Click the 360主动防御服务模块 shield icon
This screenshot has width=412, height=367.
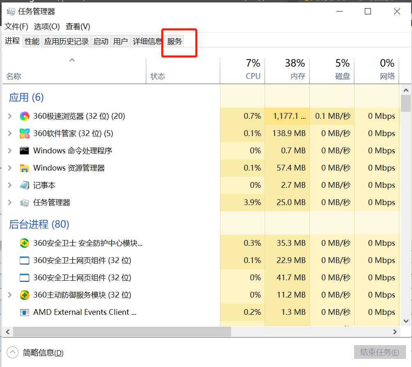[25, 295]
